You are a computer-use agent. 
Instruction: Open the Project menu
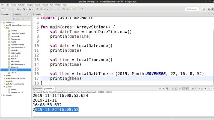(x=45, y=5)
